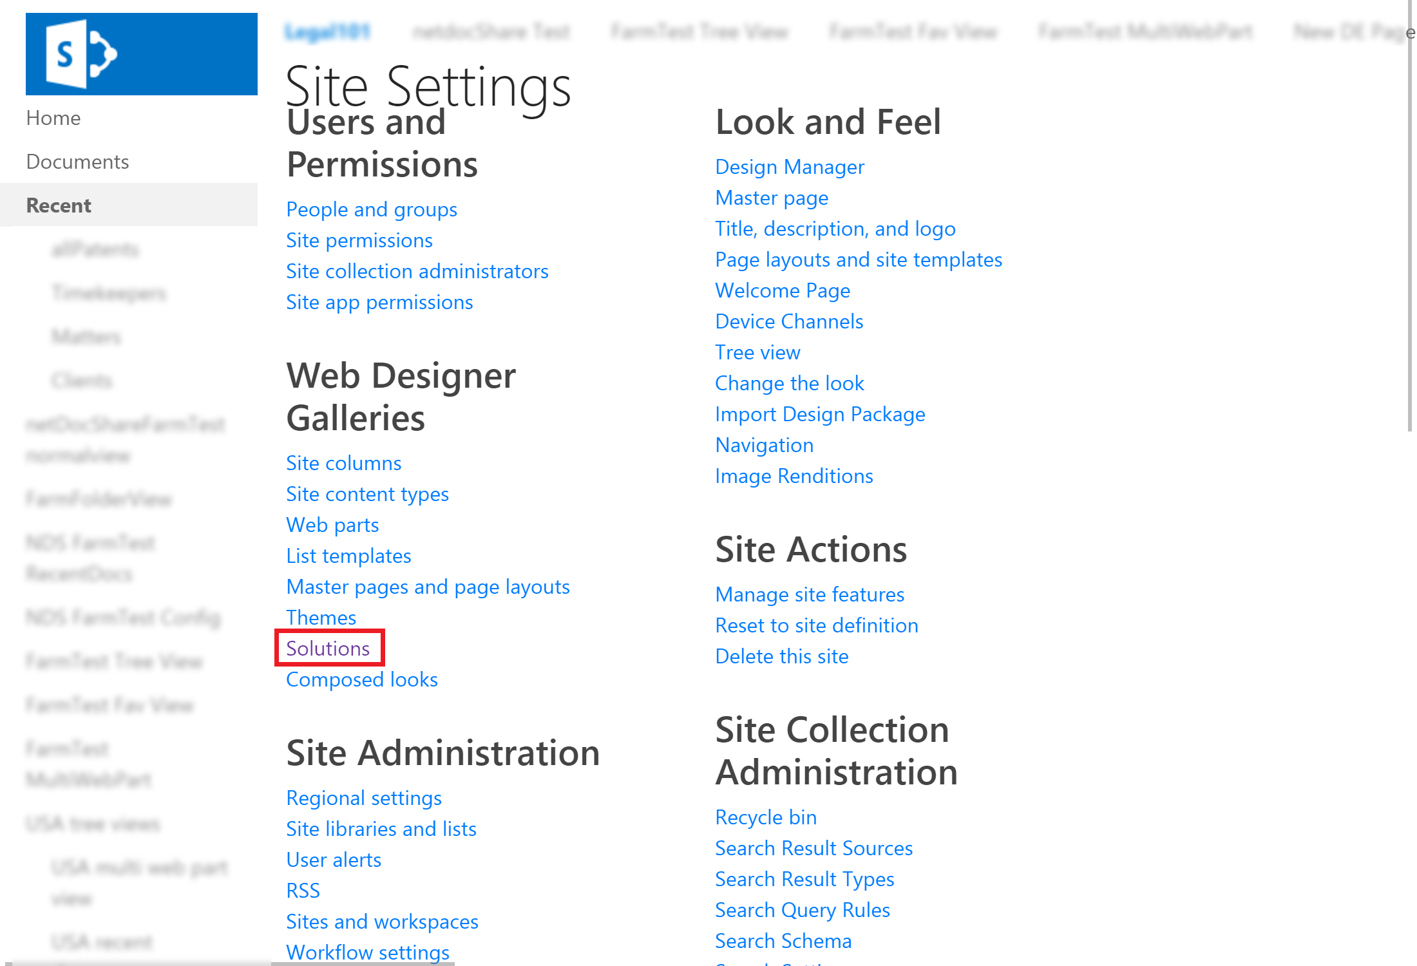Open Documents in the left navigation
Screen dimensions: 1417x966
[x=77, y=162]
